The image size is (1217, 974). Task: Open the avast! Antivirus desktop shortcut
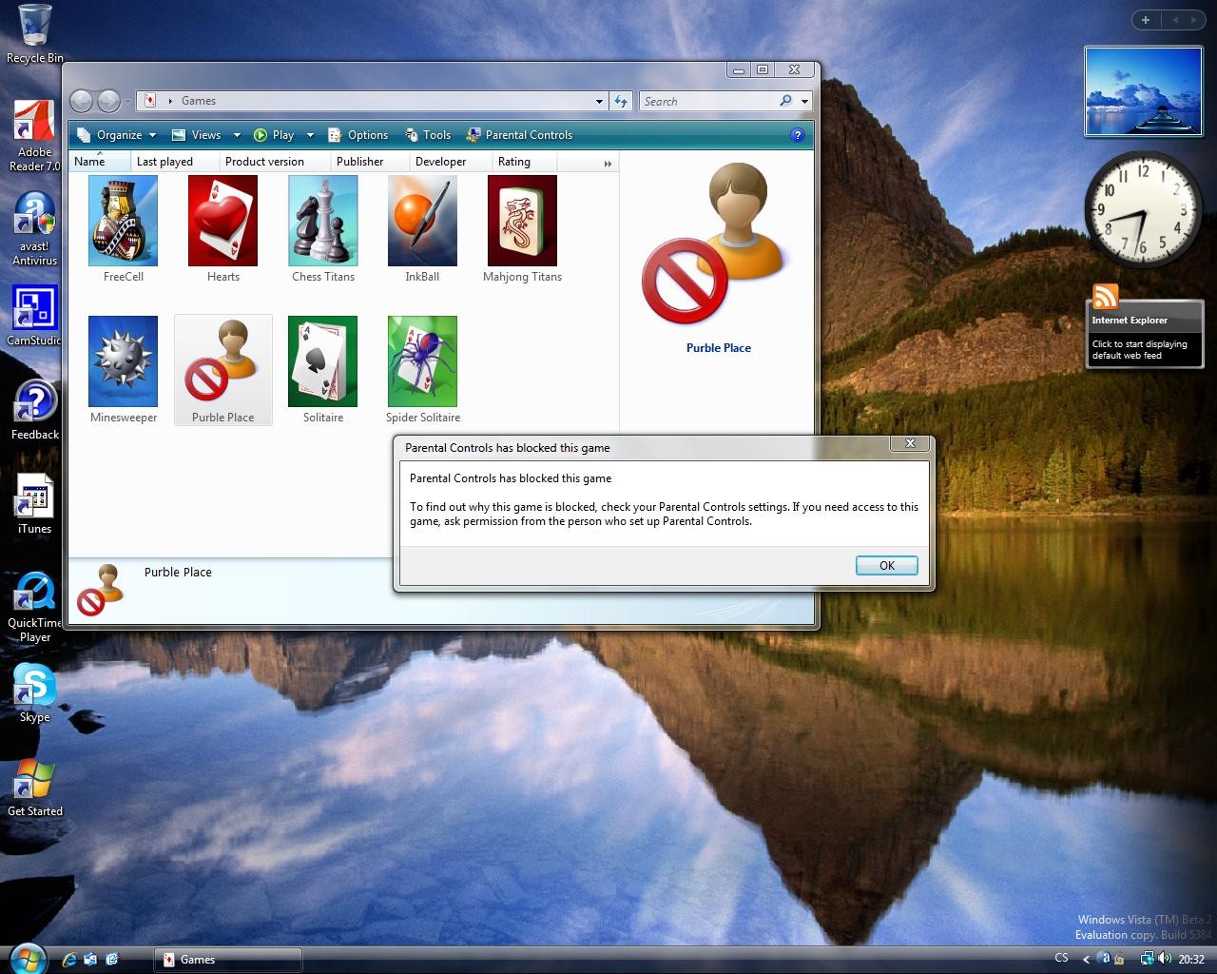[35, 214]
